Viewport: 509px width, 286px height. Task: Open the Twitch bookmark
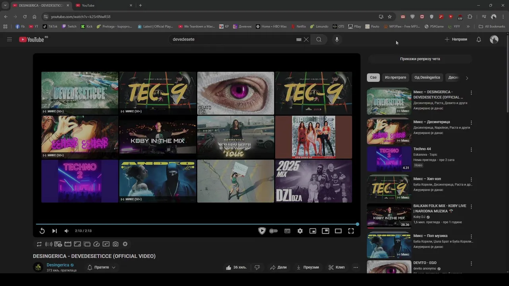pos(69,27)
